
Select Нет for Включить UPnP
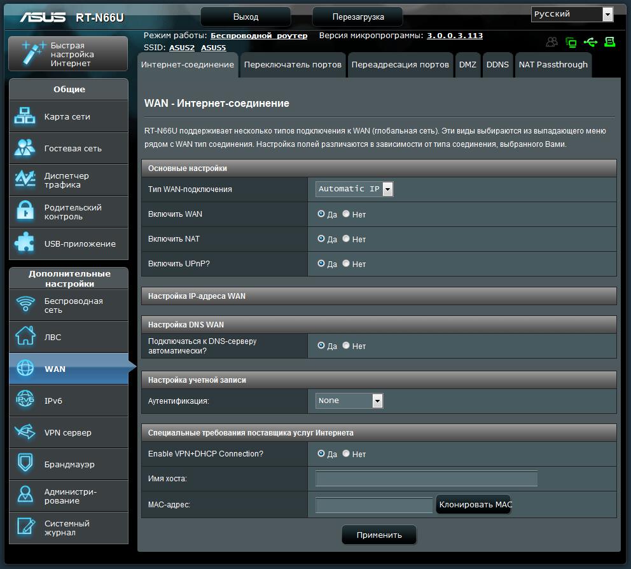[345, 264]
